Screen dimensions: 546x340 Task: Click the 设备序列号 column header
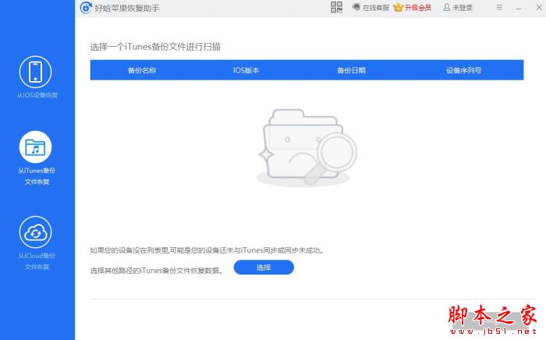coord(464,70)
